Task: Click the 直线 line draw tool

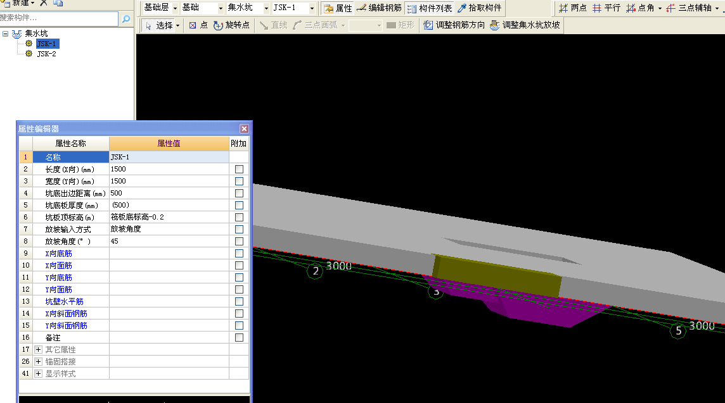Action: [x=273, y=25]
